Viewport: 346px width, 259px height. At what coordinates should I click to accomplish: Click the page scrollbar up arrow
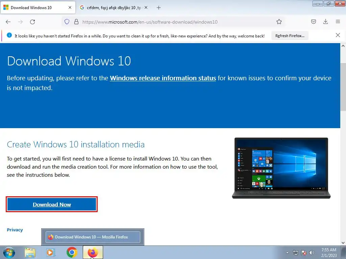click(x=343, y=46)
